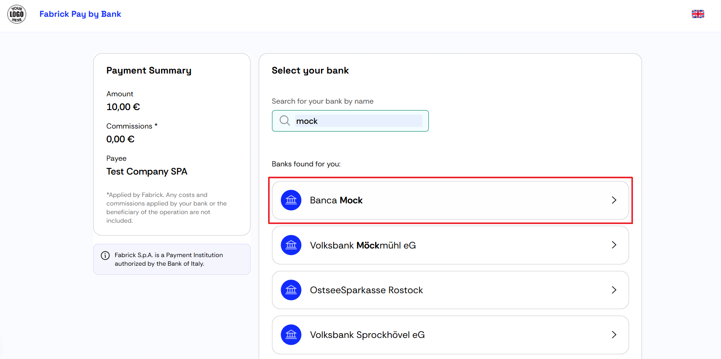The height and width of the screenshot is (359, 721).
Task: Choose the Volksbank Möckmühl eG name
Action: [363, 245]
